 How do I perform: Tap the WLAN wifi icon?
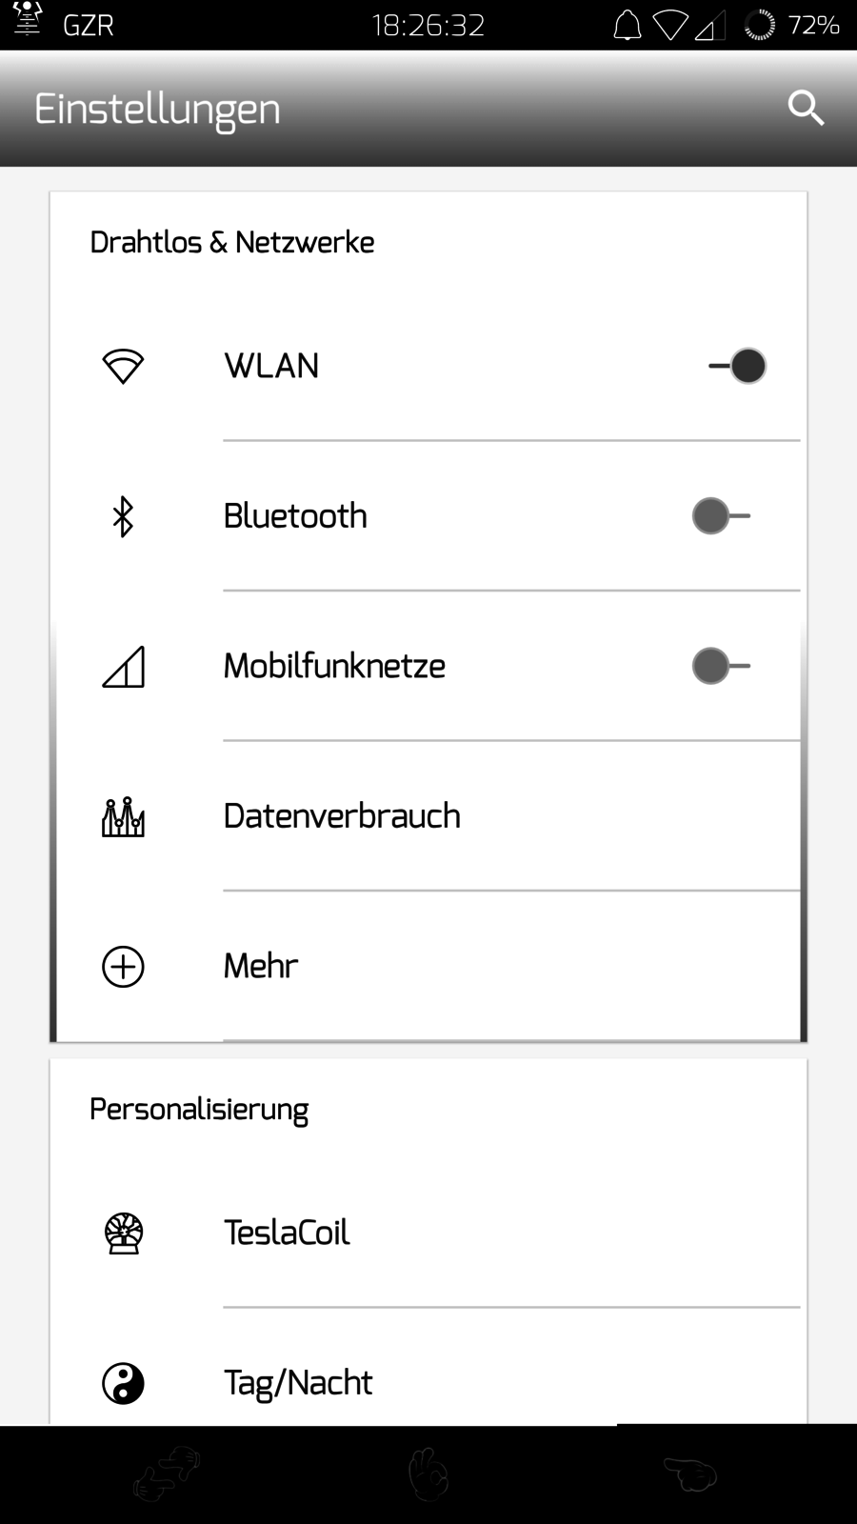123,366
